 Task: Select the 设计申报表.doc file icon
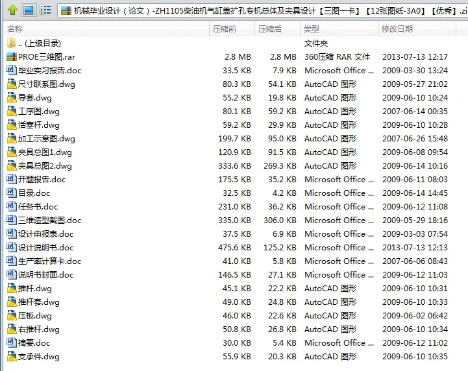(x=12, y=233)
